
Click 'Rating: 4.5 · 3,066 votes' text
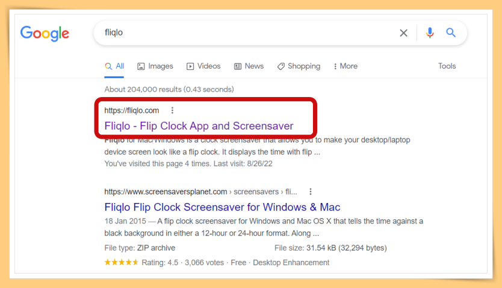point(183,263)
